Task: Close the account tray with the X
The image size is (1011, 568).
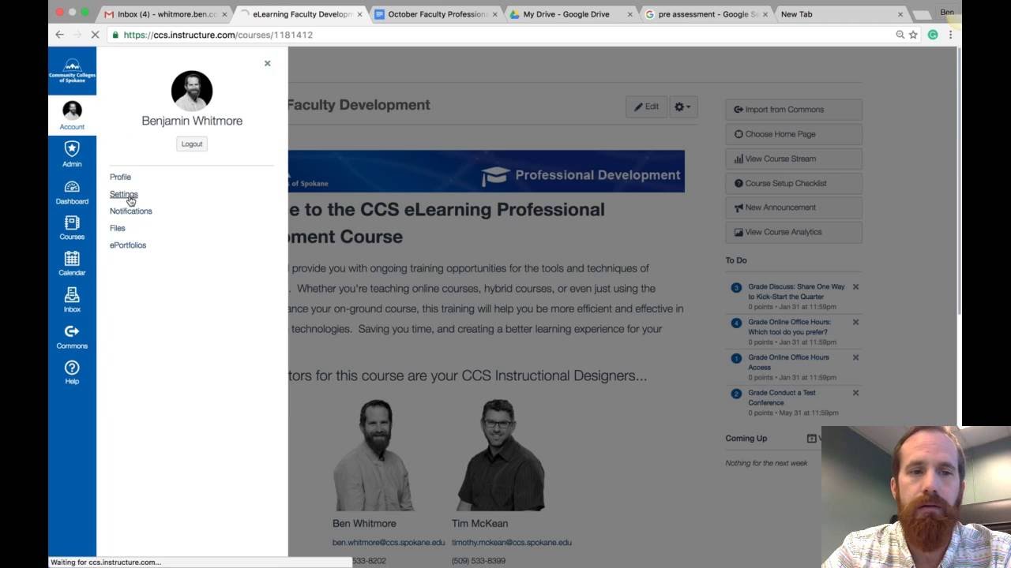Action: pos(267,63)
